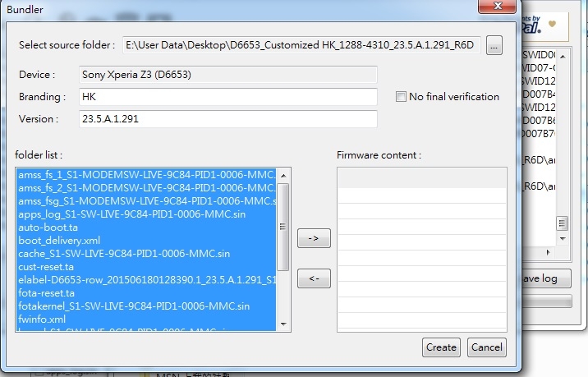
Task: Select amss_fs_1_S1-MODEMSW-LIVE file in folder list
Action: click(x=146, y=175)
